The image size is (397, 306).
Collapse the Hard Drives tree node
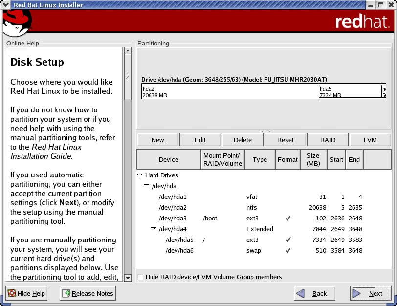click(139, 175)
